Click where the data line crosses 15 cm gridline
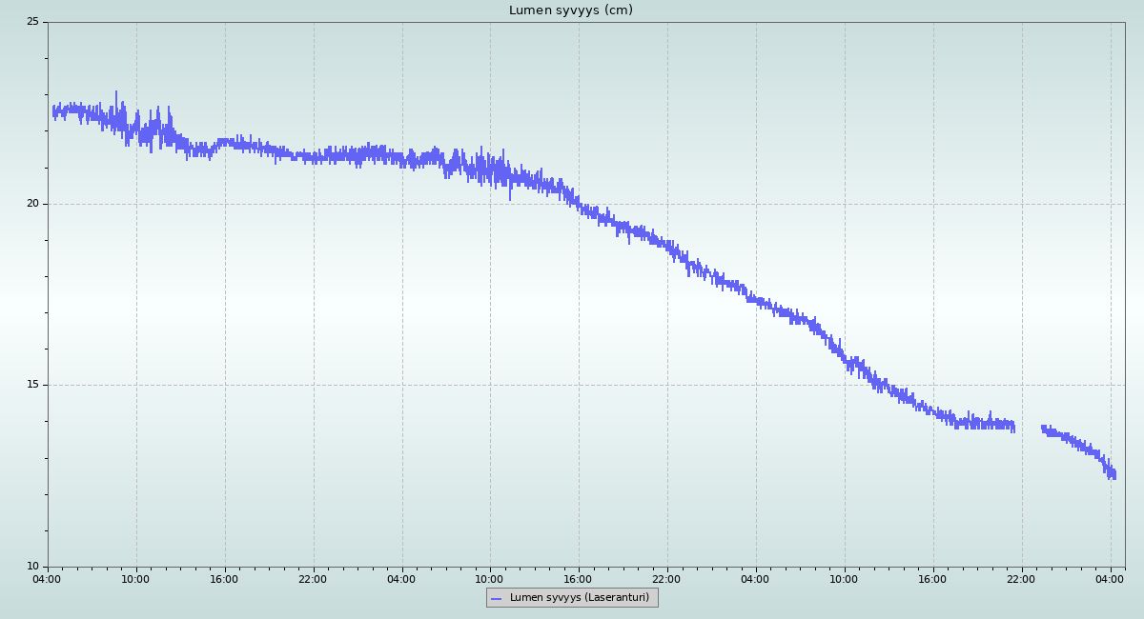The width and height of the screenshot is (1144, 619). point(877,385)
